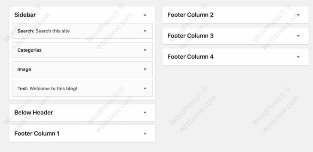Expand the Footer Column 2 arrow
Image resolution: width=313 pixels, height=152 pixels.
(298, 15)
